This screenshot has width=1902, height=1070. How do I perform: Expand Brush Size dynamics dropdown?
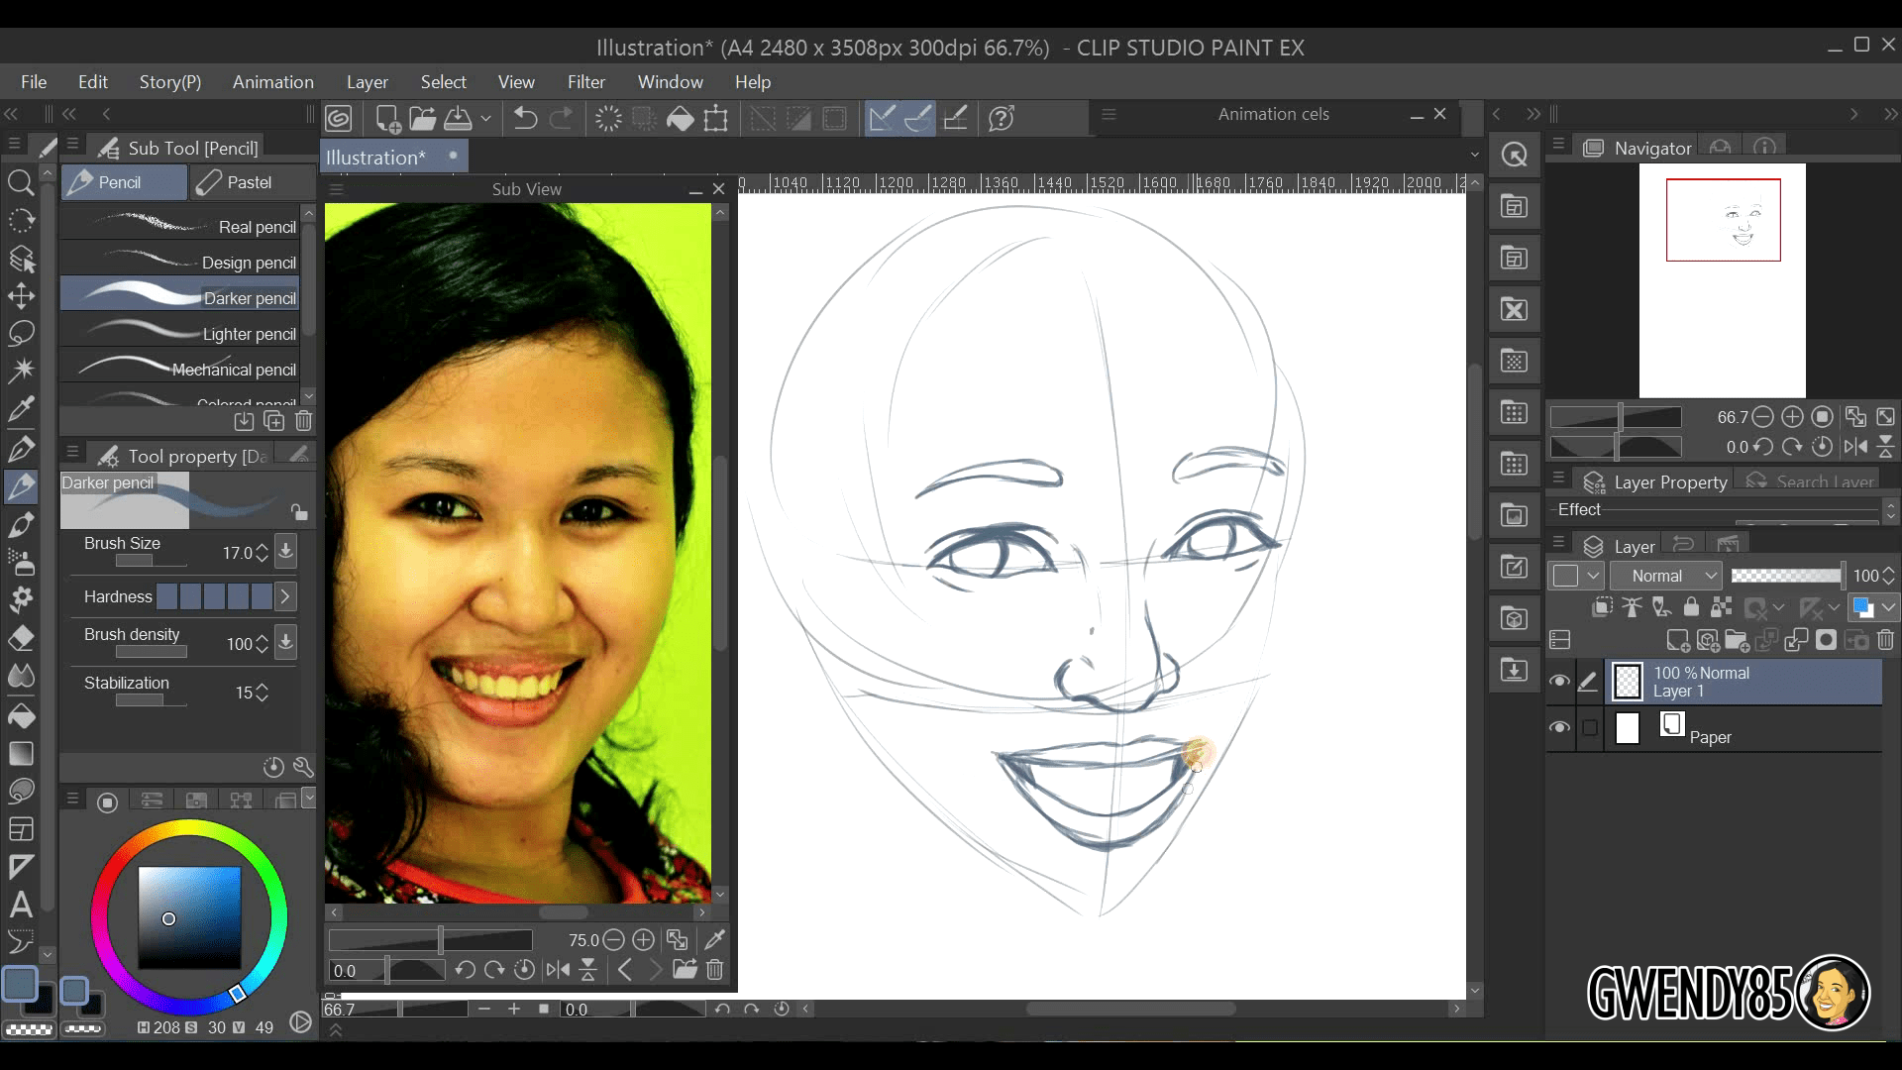coord(285,551)
